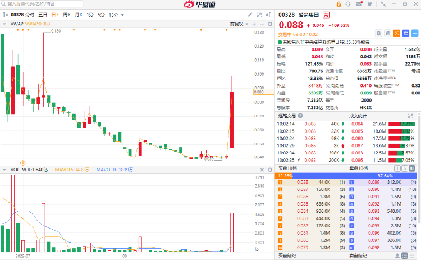Click the compact mode arrows icon
This screenshot has height=260, width=421.
click(x=383, y=4)
